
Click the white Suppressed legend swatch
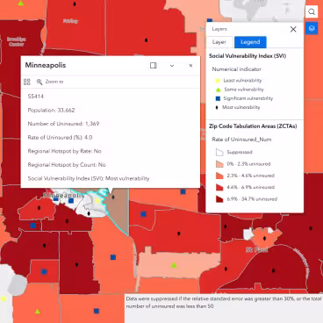tap(219, 152)
